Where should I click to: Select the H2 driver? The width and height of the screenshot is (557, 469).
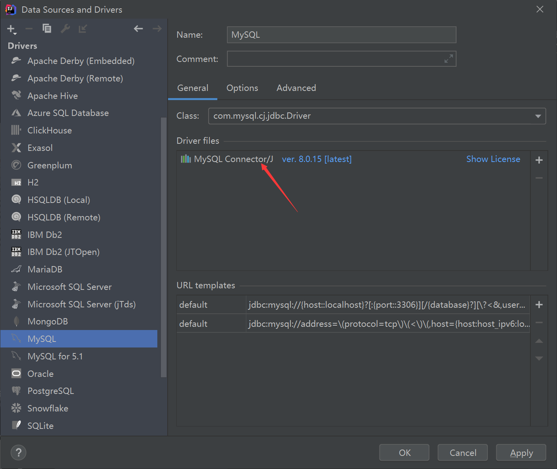tap(79, 182)
